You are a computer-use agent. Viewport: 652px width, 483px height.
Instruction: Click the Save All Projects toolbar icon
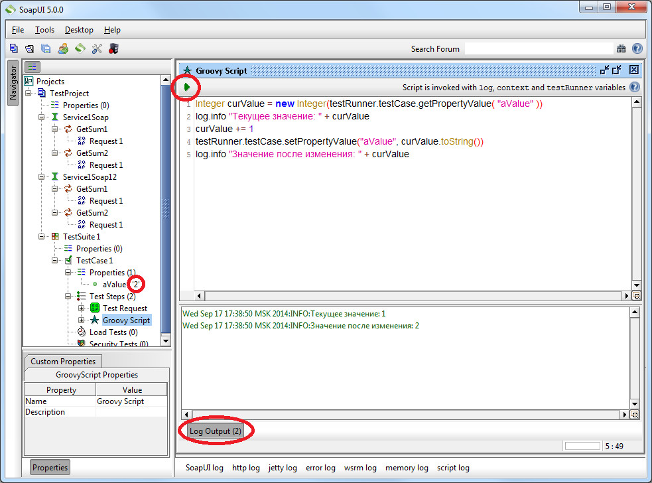click(46, 48)
